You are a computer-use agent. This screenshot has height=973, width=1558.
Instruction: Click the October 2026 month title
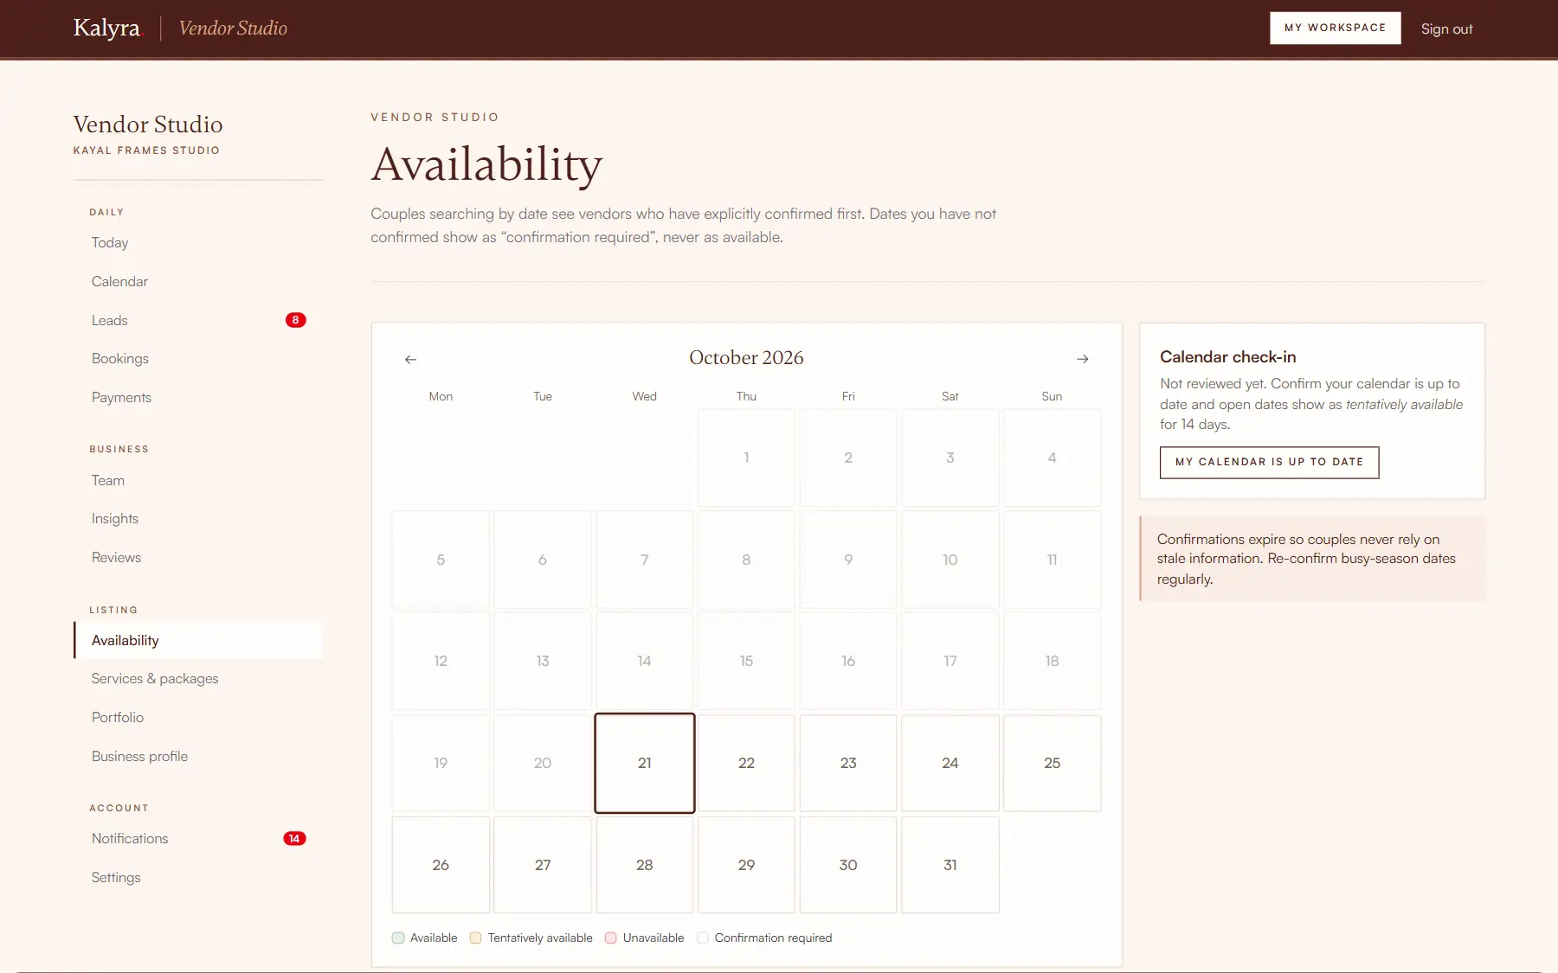(746, 357)
